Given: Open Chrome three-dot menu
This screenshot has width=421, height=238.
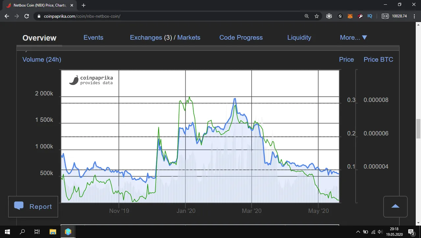Looking at the screenshot, I should click(414, 16).
